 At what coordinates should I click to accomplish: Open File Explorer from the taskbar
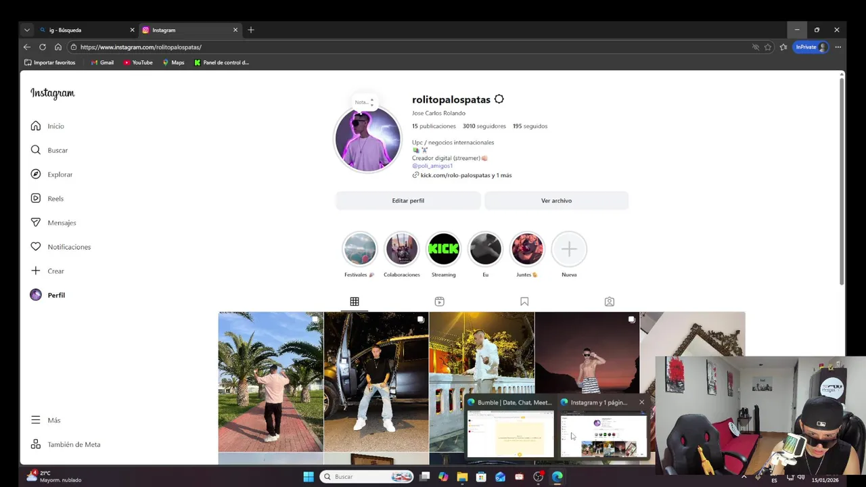pos(462,477)
